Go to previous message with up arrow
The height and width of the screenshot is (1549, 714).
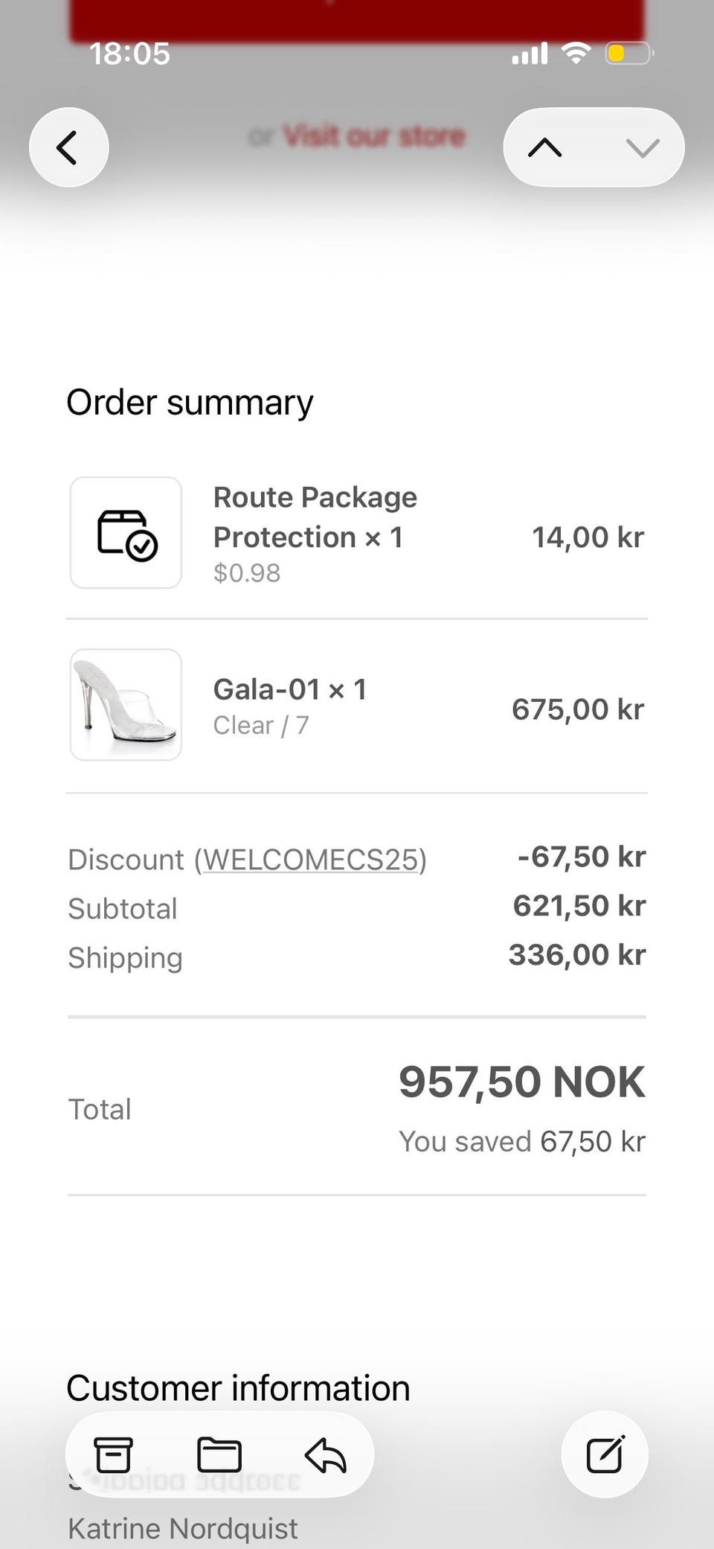pos(545,147)
